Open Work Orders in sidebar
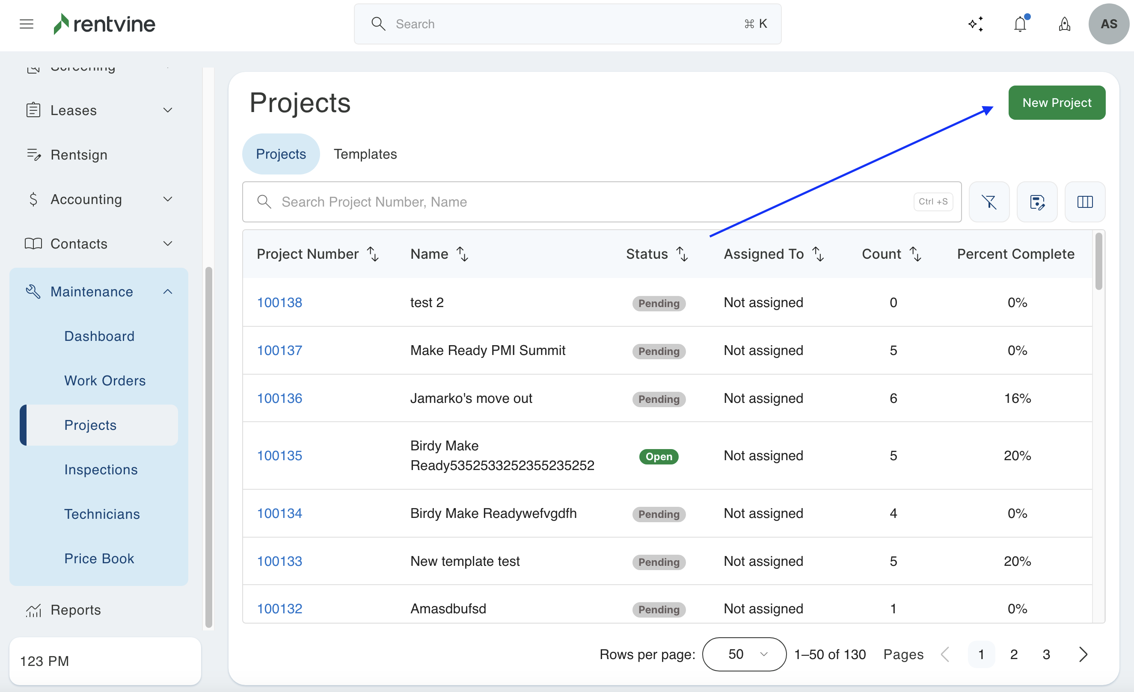The width and height of the screenshot is (1134, 692). click(105, 381)
